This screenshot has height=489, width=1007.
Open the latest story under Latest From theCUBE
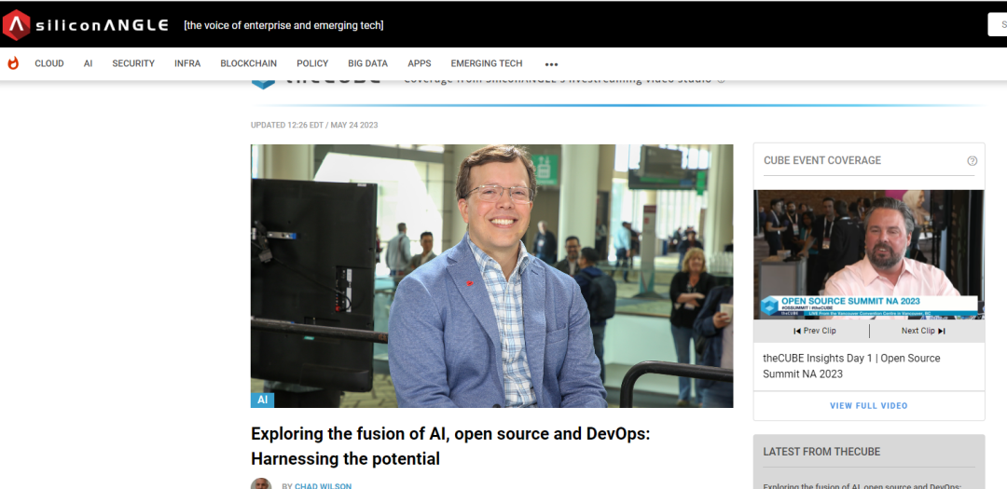pyautogui.click(x=862, y=486)
